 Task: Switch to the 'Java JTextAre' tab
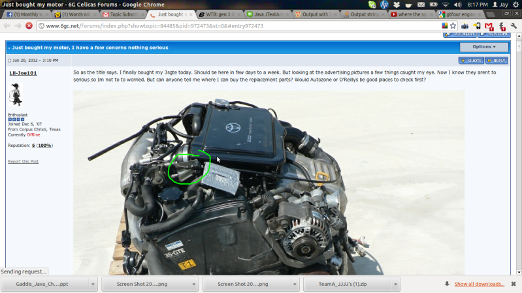pyautogui.click(x=268, y=14)
